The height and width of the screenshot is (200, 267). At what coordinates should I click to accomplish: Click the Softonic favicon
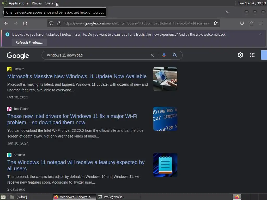[9, 155]
